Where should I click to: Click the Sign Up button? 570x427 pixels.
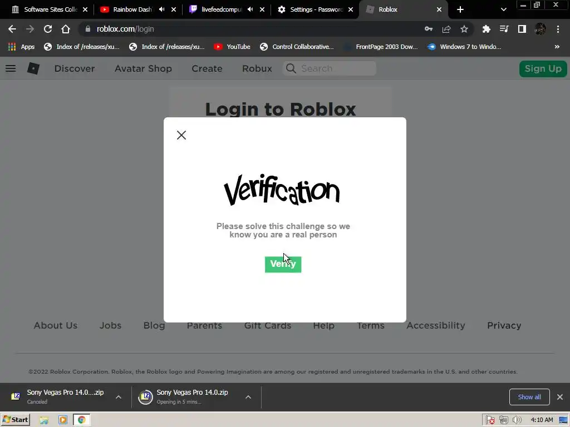point(543,68)
